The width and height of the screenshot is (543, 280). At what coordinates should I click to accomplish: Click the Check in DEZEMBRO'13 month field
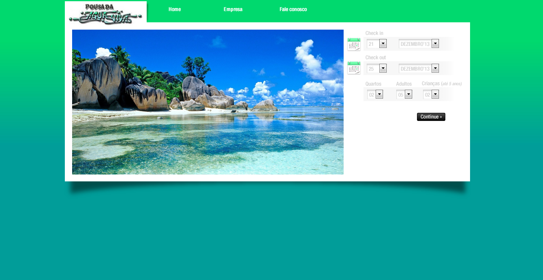point(415,44)
